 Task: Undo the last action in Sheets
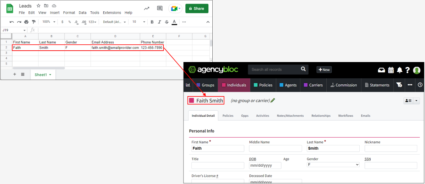click(x=12, y=22)
